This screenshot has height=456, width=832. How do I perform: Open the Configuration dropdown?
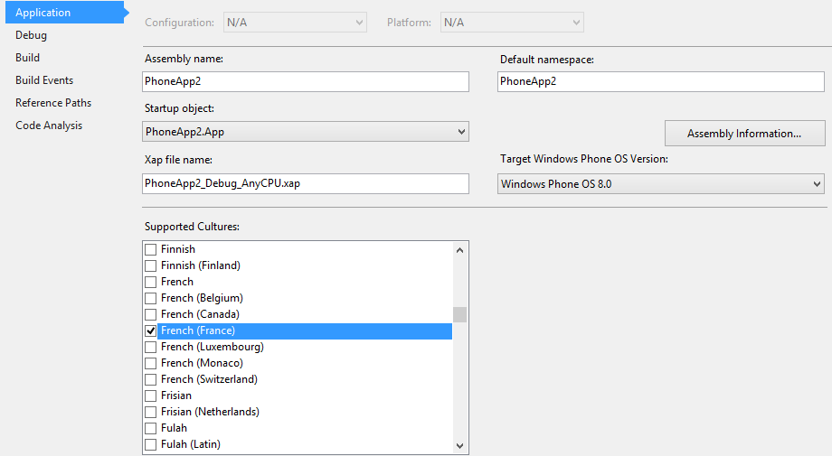(294, 22)
